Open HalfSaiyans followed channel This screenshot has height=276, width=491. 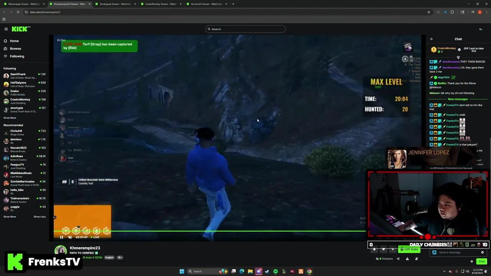tap(25, 84)
